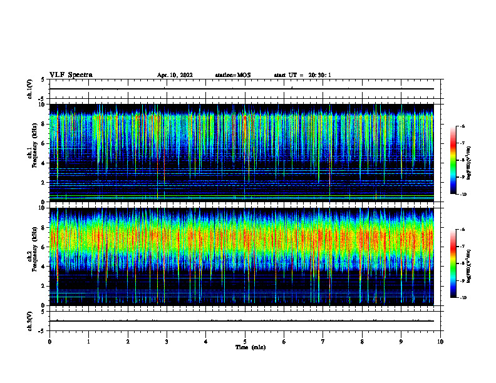Click time axis tick label "4"

(x=206, y=342)
